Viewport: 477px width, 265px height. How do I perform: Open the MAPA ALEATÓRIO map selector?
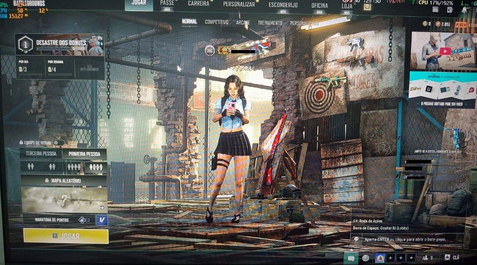coord(64,181)
